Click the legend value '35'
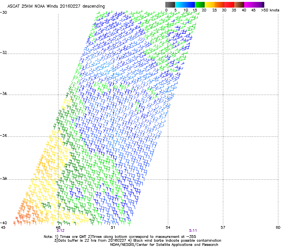The width and height of the screenshot is (281, 247). [234, 10]
